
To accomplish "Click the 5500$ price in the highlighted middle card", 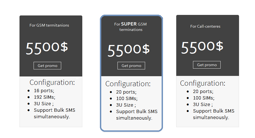I will pyautogui.click(x=129, y=50).
